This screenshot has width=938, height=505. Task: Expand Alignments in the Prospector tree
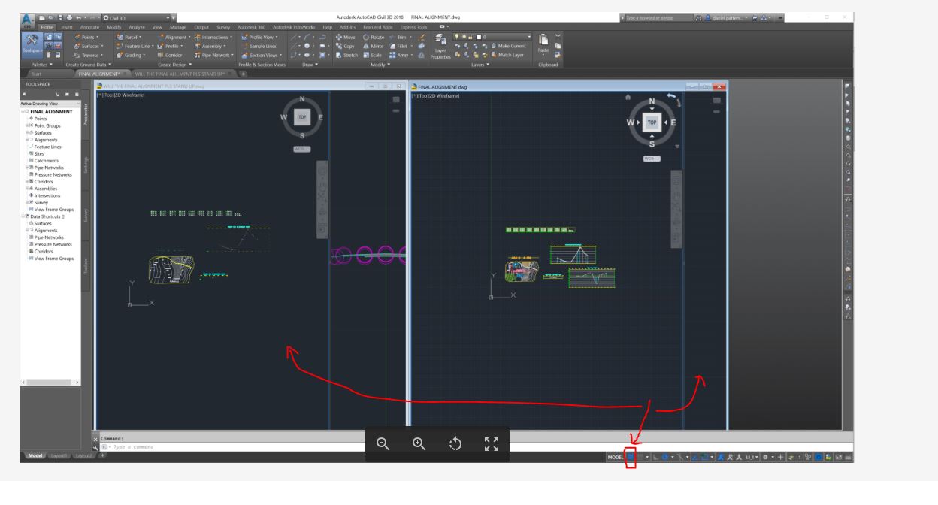[26, 141]
